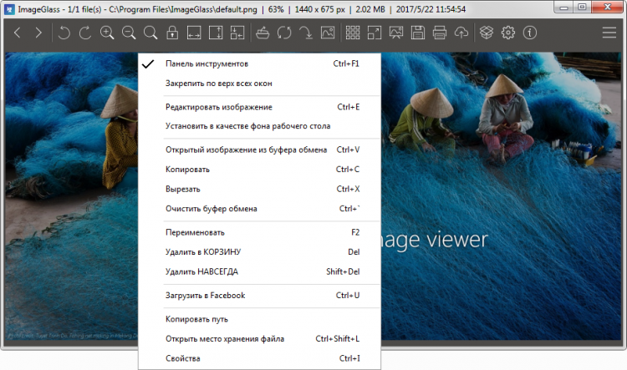Viewport: 627px width, 370px height.
Task: Open extensions manager box icon
Action: click(x=487, y=33)
